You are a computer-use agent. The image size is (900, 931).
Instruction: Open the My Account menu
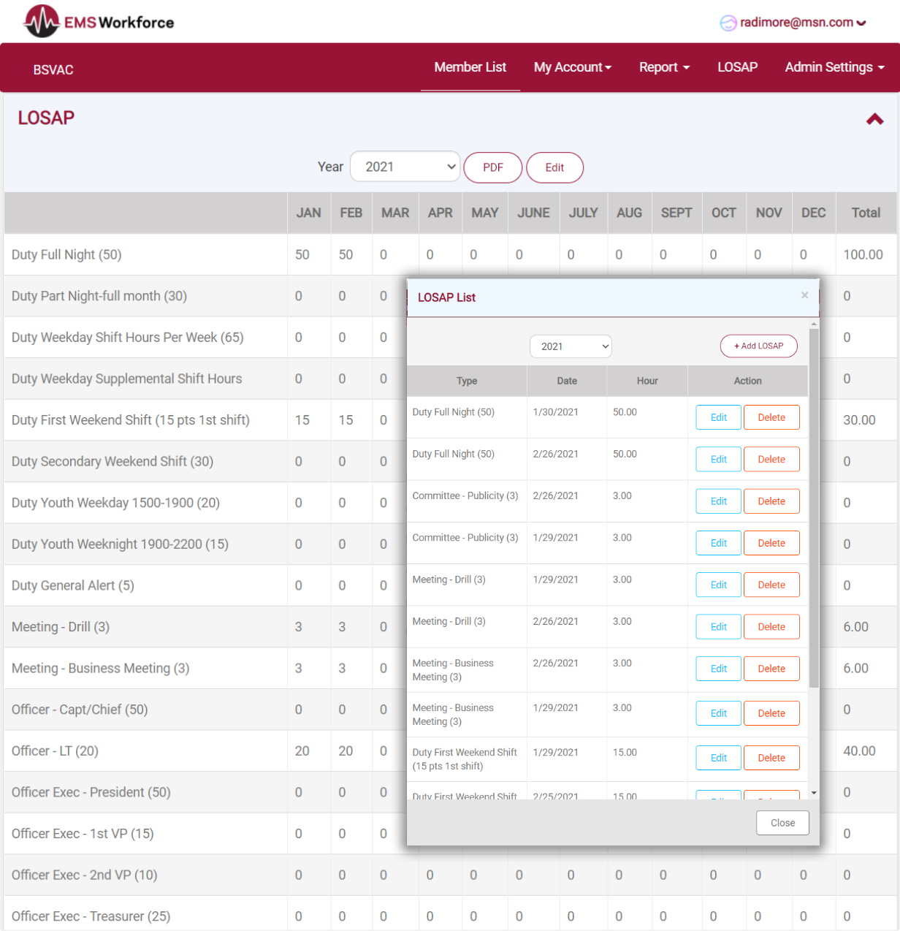click(572, 67)
